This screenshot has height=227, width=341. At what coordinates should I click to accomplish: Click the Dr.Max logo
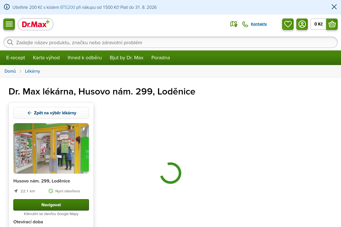point(36,24)
